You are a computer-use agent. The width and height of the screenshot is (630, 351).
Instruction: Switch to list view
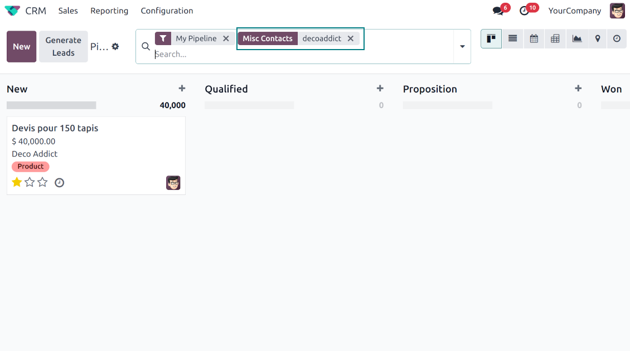pos(512,38)
